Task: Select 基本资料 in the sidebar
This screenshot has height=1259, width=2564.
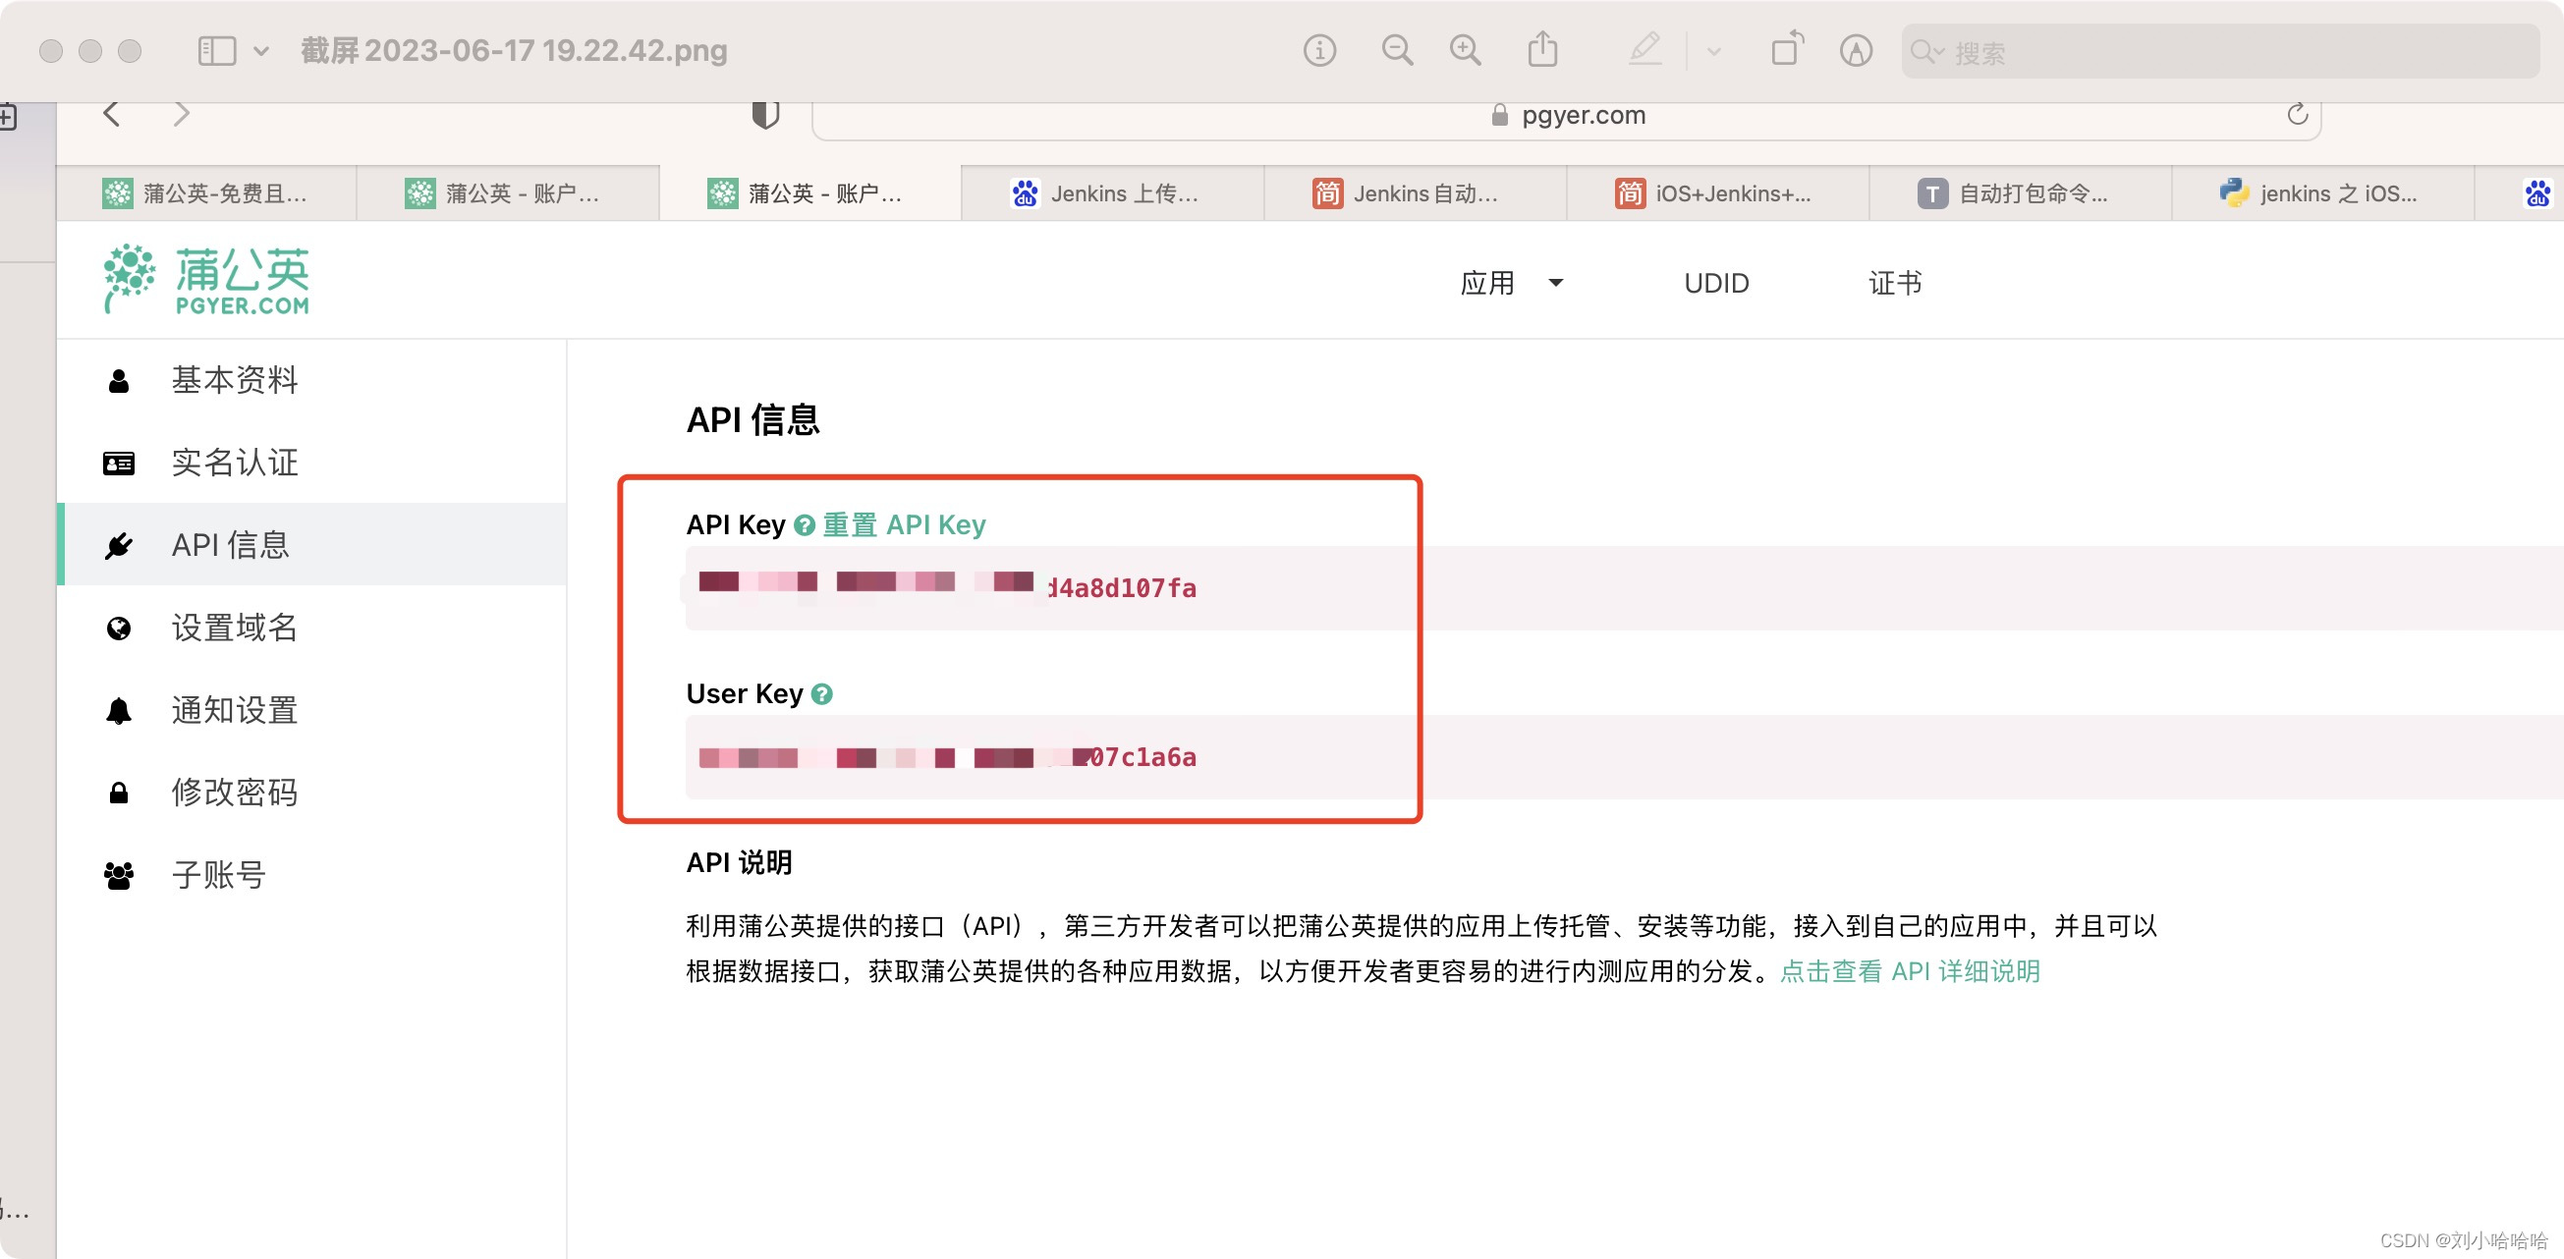Action: [312, 379]
